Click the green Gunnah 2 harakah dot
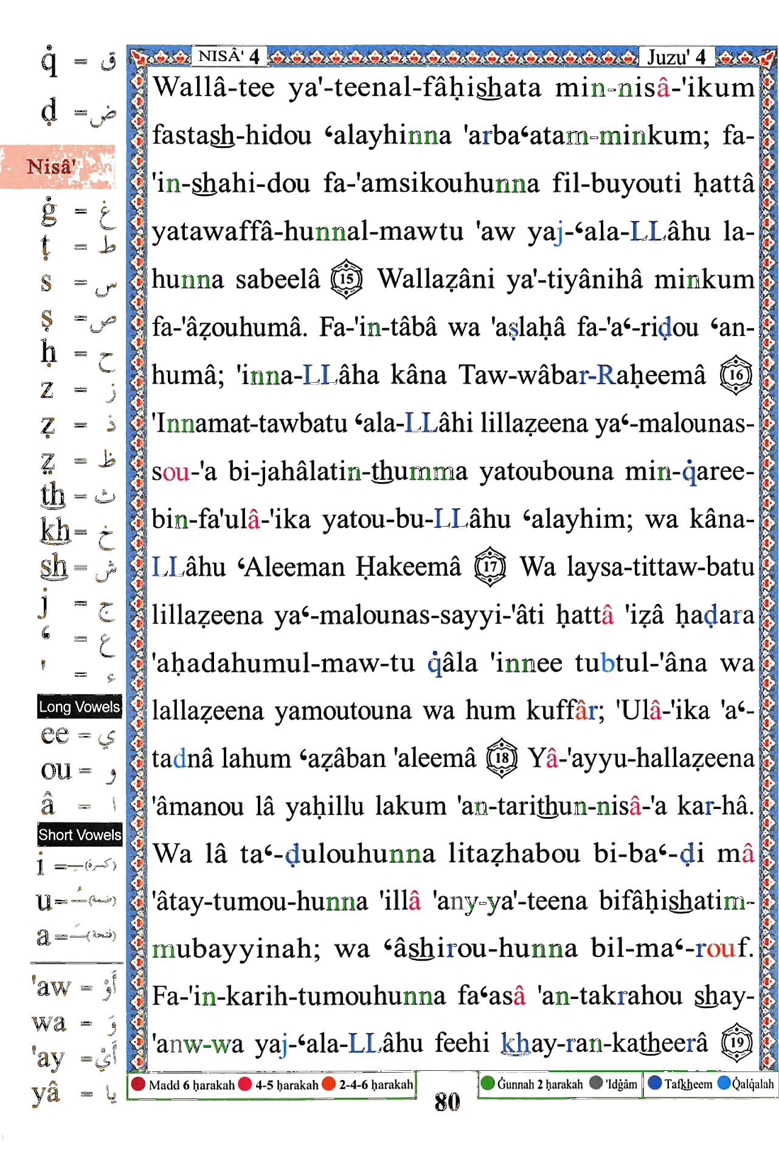 (488, 1084)
